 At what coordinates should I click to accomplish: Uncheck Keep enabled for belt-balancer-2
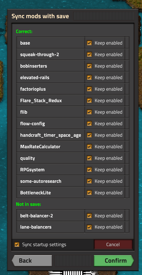tap(89, 216)
